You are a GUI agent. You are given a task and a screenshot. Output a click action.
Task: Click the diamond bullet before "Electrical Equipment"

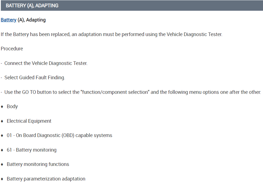click(x=2, y=121)
